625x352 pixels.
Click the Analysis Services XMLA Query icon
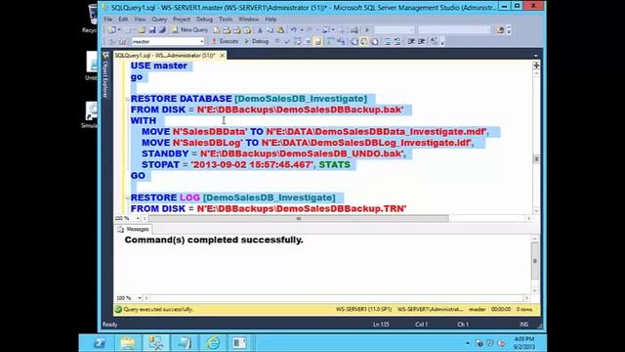247,30
